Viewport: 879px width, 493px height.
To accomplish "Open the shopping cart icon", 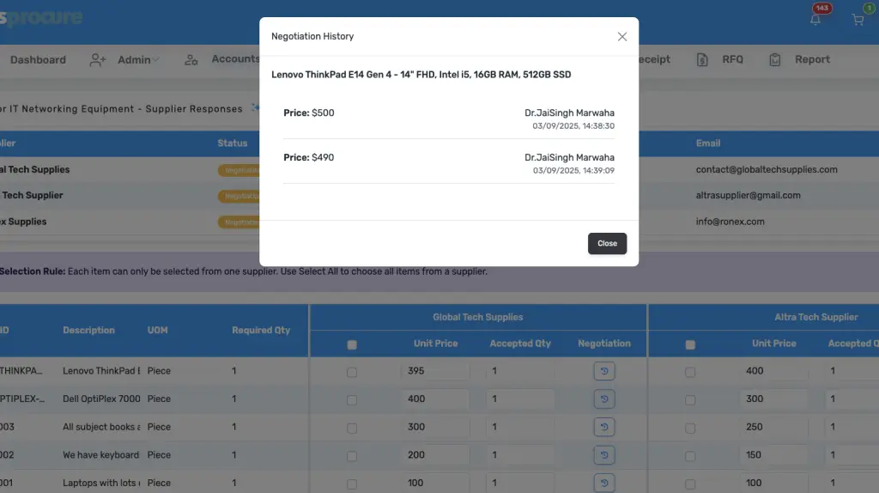I will pyautogui.click(x=858, y=20).
